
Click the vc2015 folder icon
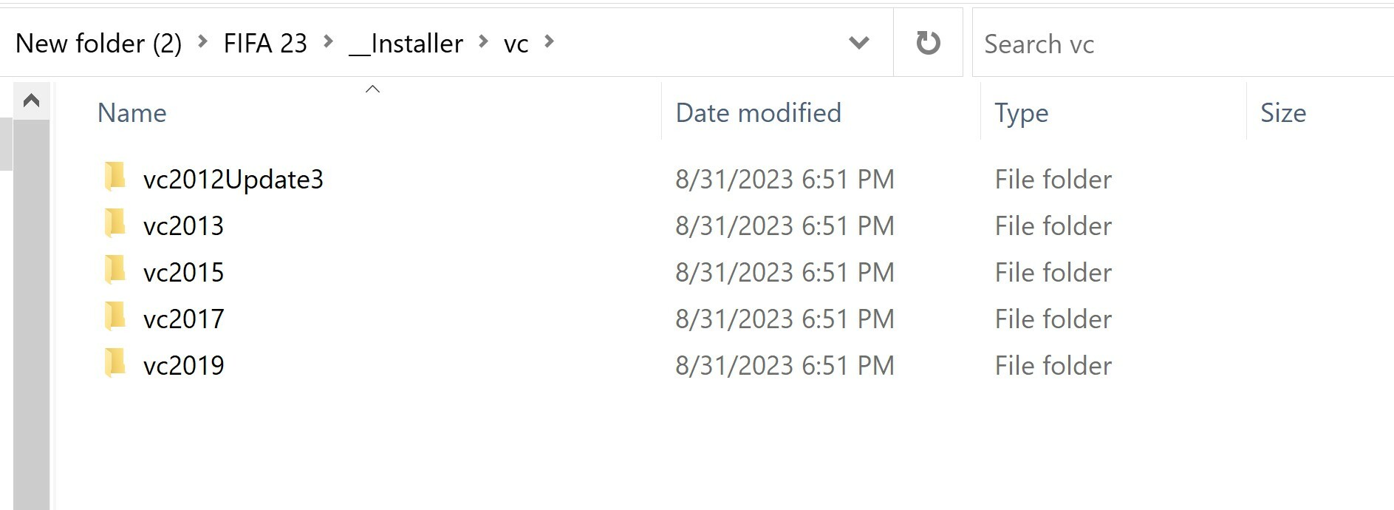click(115, 271)
